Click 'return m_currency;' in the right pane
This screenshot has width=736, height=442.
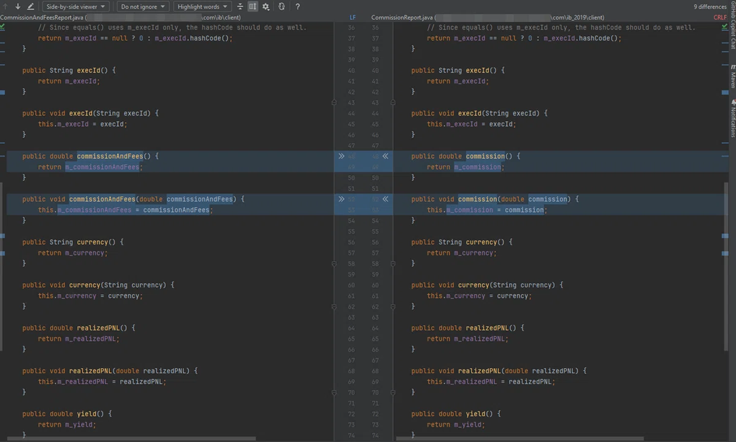461,253
